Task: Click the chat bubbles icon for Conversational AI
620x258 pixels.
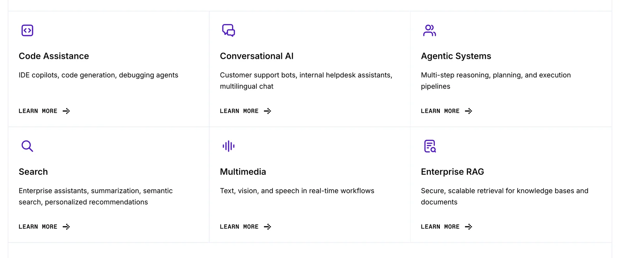Action: pyautogui.click(x=228, y=30)
